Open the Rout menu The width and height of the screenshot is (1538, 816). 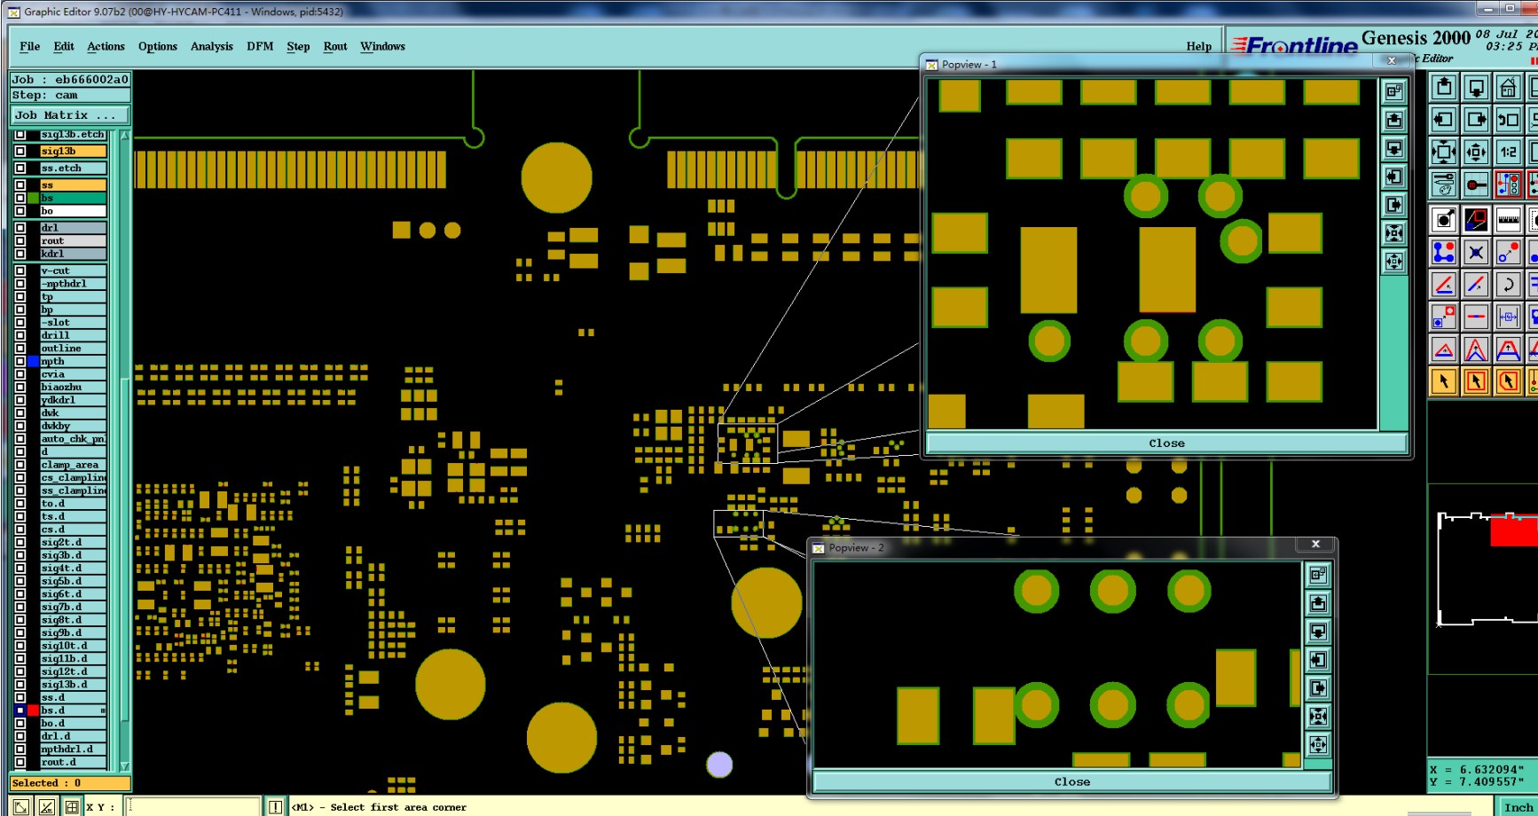pyautogui.click(x=335, y=46)
